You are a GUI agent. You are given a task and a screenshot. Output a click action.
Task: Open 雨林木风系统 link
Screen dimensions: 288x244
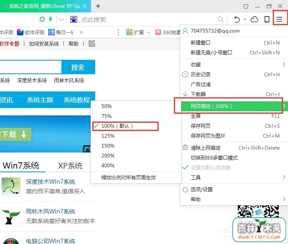pyautogui.click(x=69, y=80)
